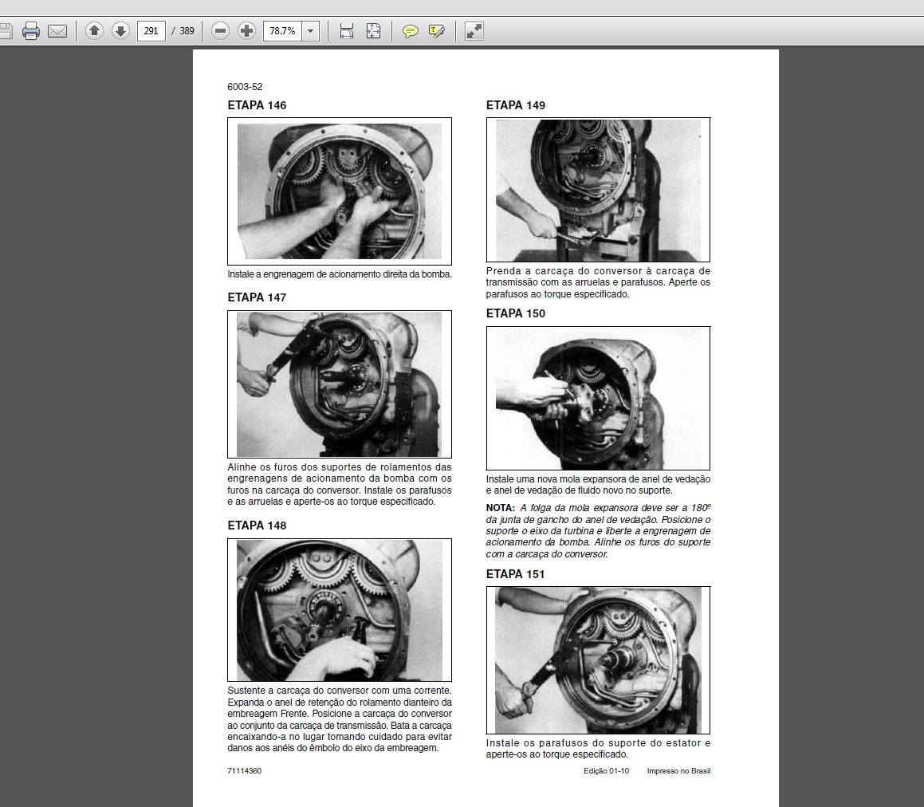Zoom out with the minus button
Viewport: 924px width, 807px height.
click(220, 30)
